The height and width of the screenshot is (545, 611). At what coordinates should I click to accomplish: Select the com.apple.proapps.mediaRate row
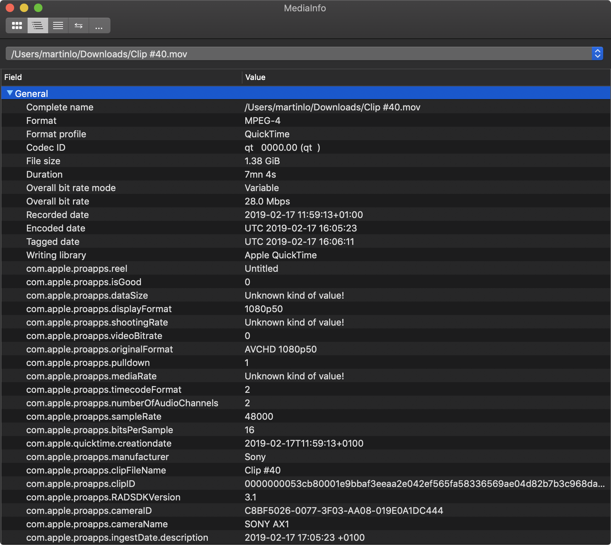pos(305,376)
